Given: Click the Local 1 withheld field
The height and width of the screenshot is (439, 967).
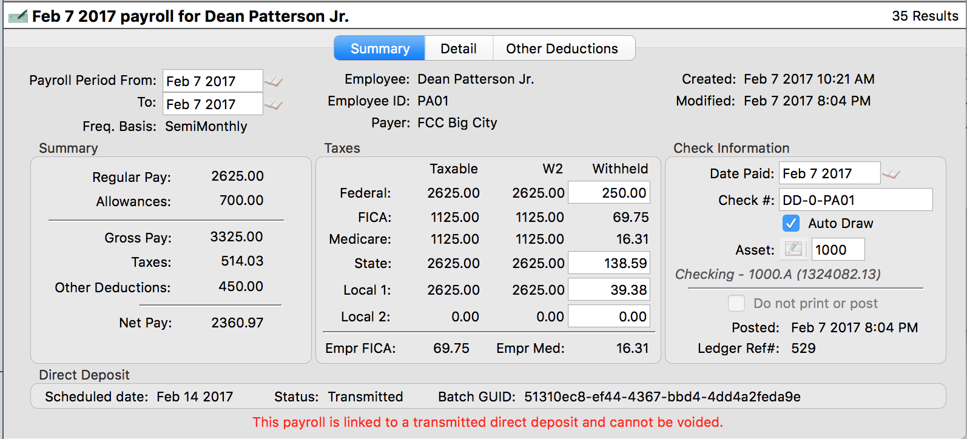Looking at the screenshot, I should 609,290.
